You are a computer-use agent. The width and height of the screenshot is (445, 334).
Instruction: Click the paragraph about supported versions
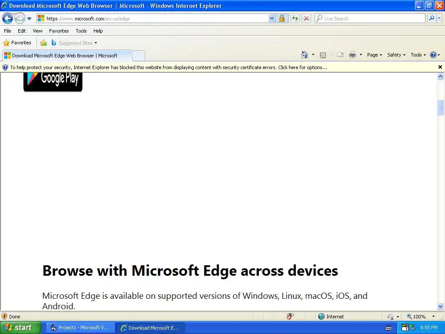[x=205, y=301]
